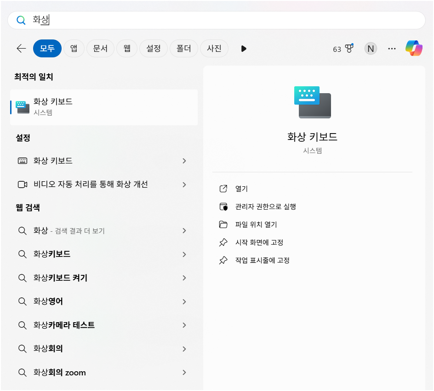Expand the 화상카메라 테스트 suggestion chevron
Image resolution: width=434 pixels, height=391 pixels.
184,325
